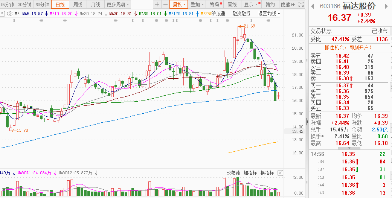Expand the 设置均线 dropdown

pos(269,14)
